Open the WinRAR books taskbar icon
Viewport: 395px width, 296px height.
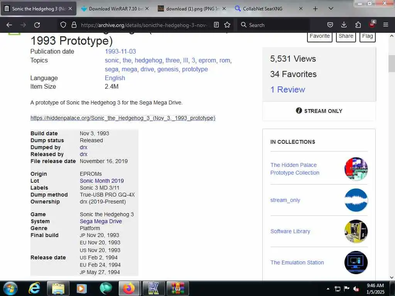pyautogui.click(x=178, y=288)
